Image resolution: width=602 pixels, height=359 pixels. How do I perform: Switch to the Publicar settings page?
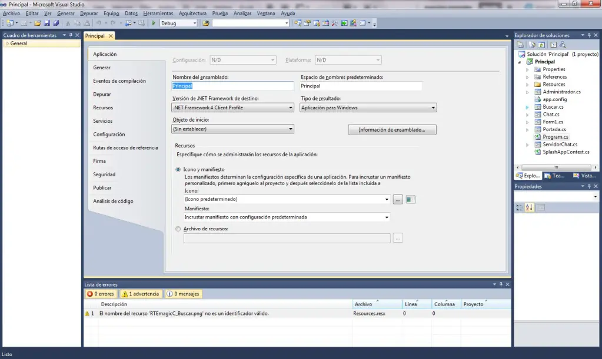102,188
